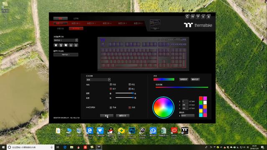Select the keyboard device thumbnail at top

(155, 25)
